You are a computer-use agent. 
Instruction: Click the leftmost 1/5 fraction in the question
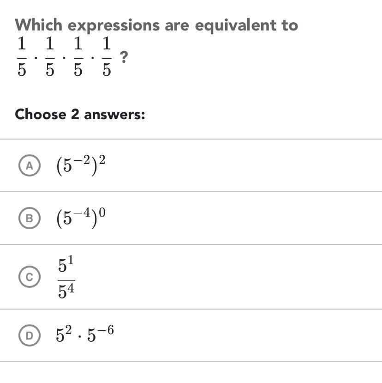click(x=22, y=56)
